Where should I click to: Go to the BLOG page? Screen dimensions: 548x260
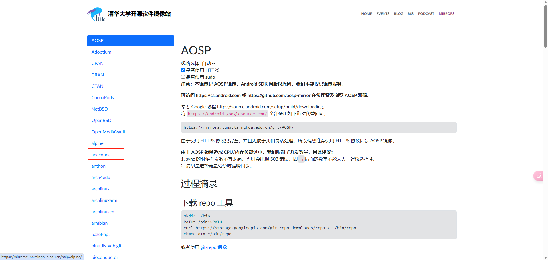point(399,14)
